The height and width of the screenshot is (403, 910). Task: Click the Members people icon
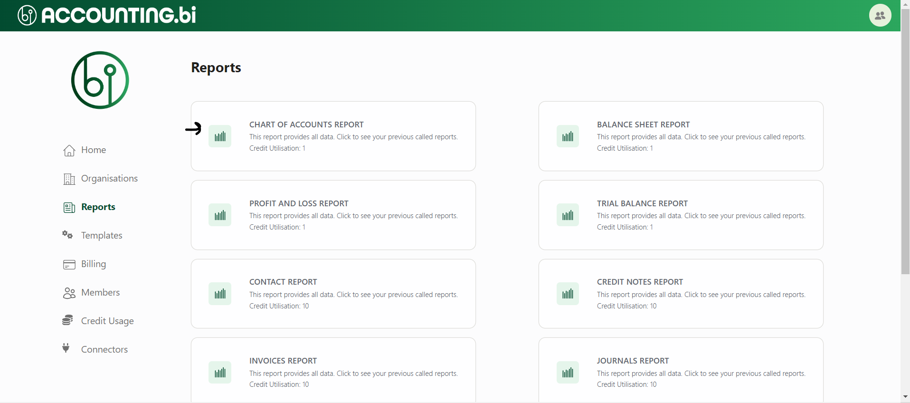[69, 293]
